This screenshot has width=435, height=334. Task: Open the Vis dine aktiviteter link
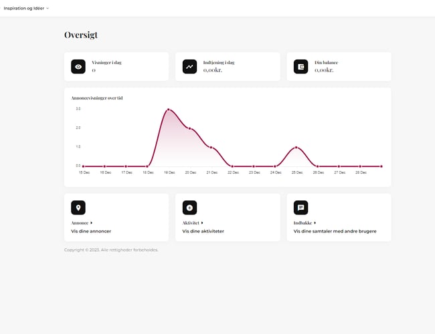(x=203, y=231)
